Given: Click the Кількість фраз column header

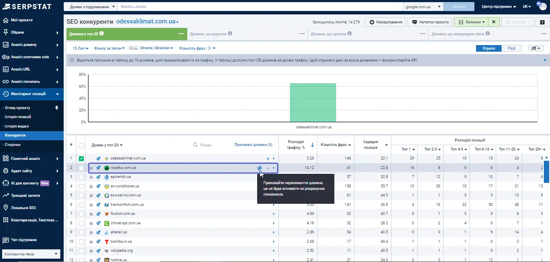Looking at the screenshot, I should point(336,145).
